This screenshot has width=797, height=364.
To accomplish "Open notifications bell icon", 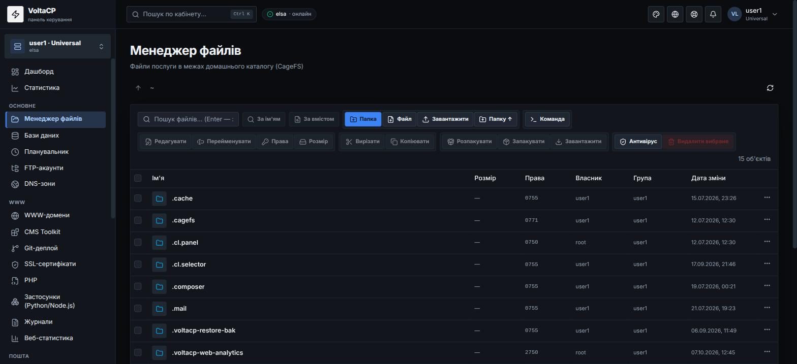I will [x=713, y=14].
